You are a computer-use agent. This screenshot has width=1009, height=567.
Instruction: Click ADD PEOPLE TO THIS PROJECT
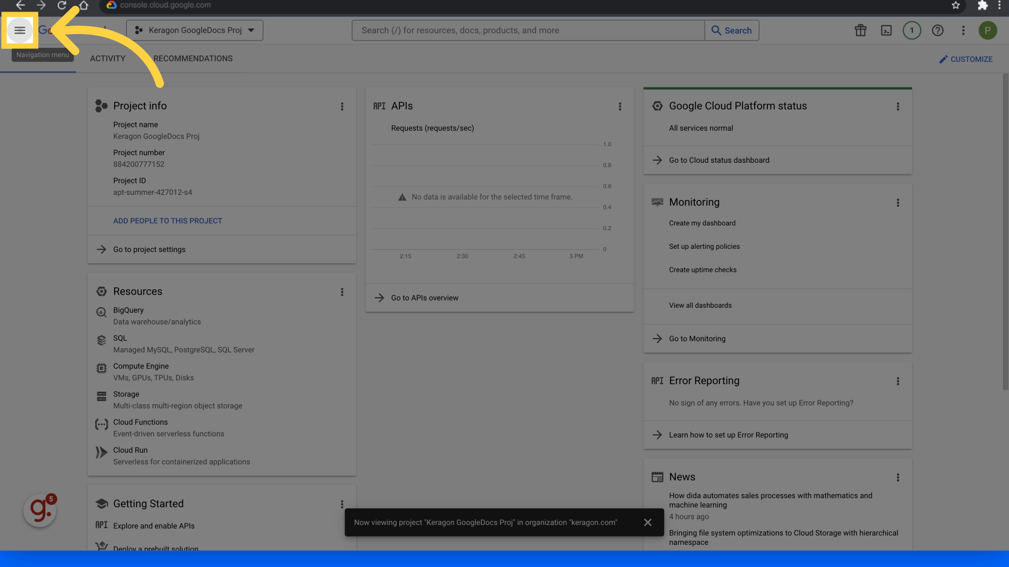pos(168,220)
